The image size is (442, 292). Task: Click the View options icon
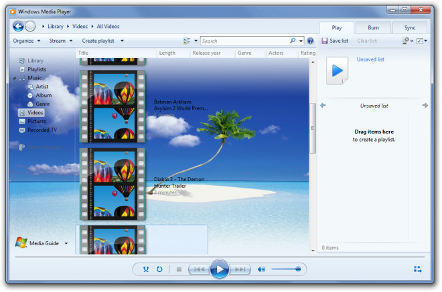click(x=187, y=41)
